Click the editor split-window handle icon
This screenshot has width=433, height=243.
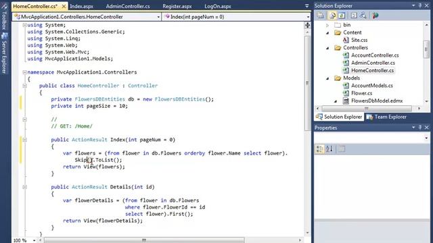[307, 26]
